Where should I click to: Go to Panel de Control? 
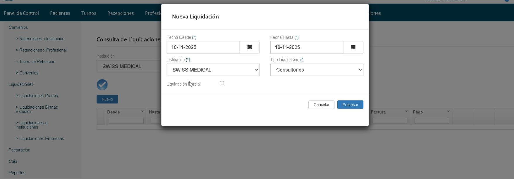tap(21, 13)
